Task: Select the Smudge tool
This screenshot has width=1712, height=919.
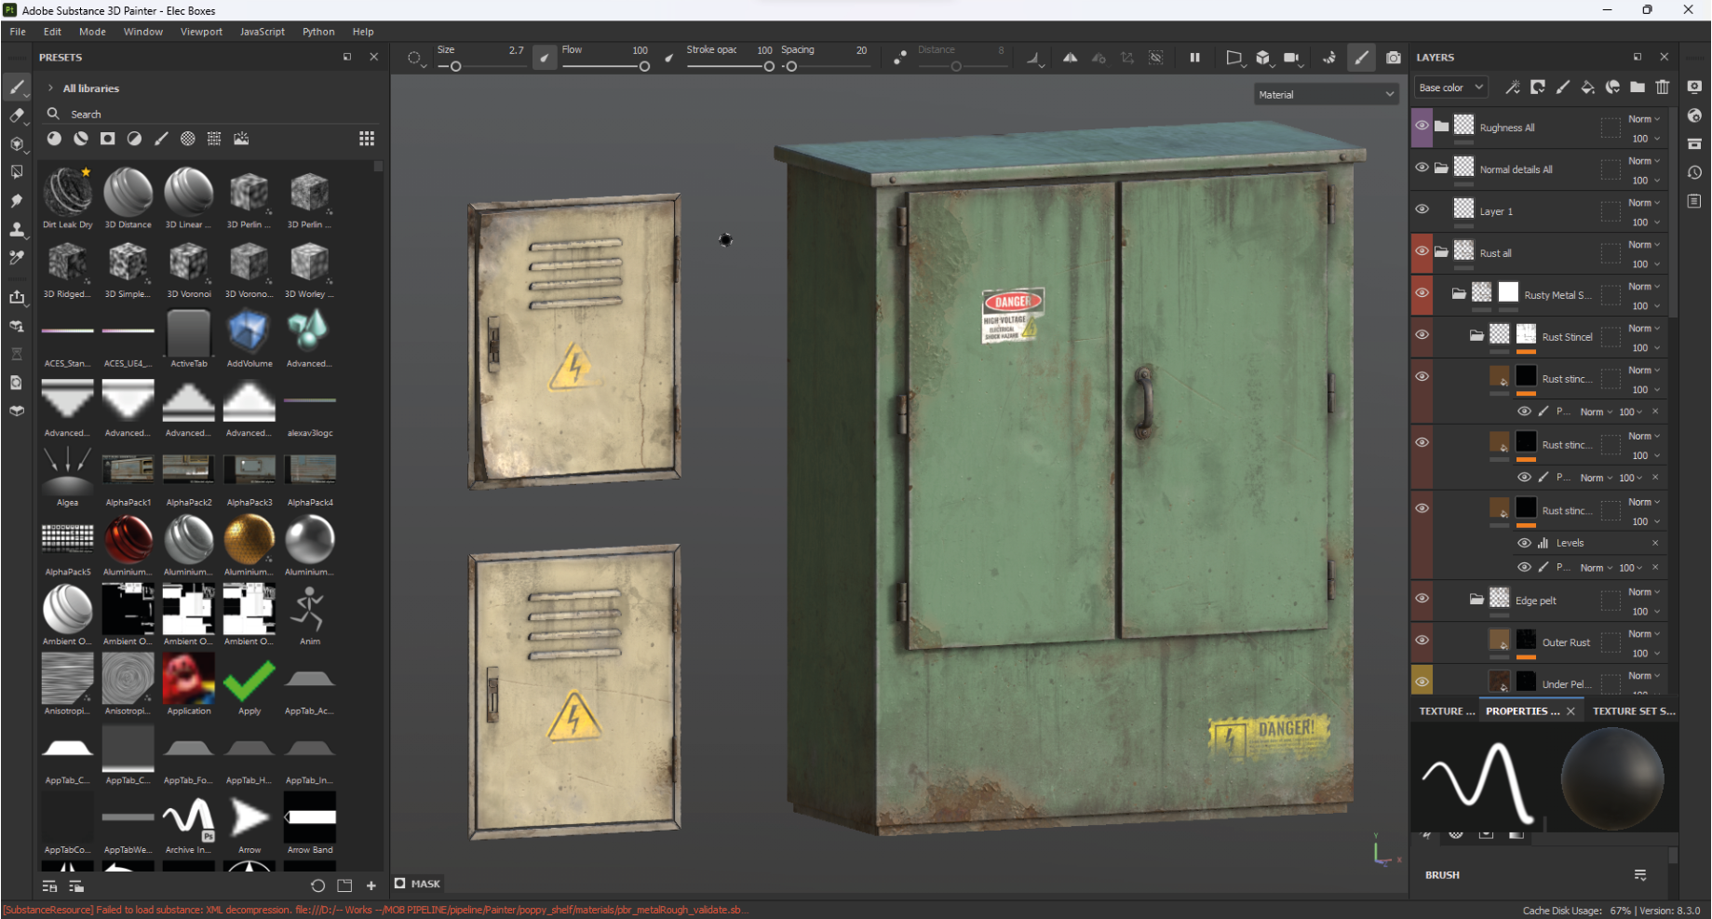Action: pos(17,200)
